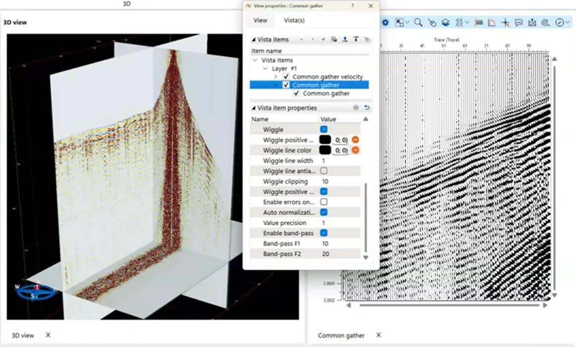576x347 pixels.
Task: Select the measuring tape tool
Action: 545,23
